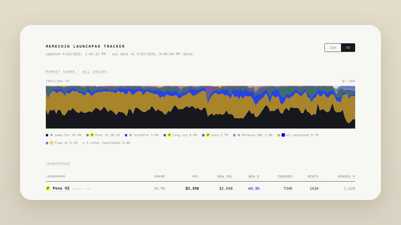The height and width of the screenshot is (225, 401).
Task: Click the black pump.fun legend color swatch
Action: (x=47, y=135)
